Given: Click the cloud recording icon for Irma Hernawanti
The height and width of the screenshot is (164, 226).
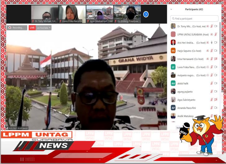Looking at the screenshot, I should pos(208,59).
